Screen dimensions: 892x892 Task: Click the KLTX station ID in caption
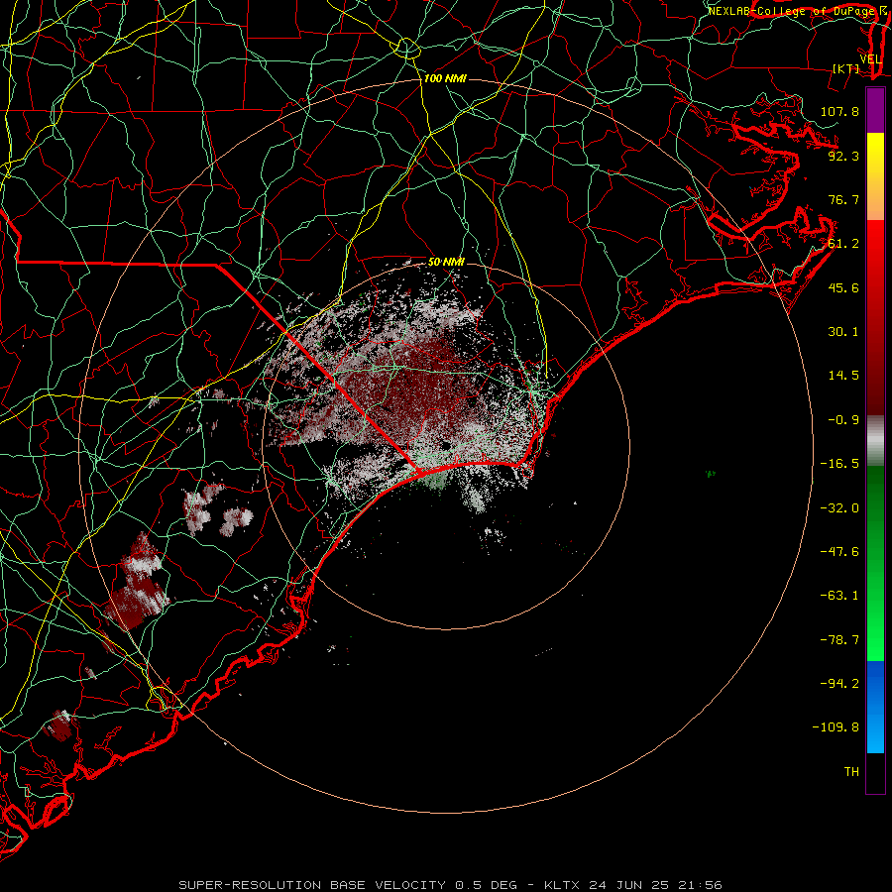562,885
